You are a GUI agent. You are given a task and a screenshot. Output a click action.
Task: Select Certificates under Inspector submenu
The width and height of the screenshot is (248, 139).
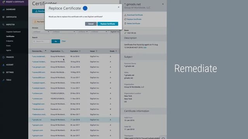(x=10, y=36)
